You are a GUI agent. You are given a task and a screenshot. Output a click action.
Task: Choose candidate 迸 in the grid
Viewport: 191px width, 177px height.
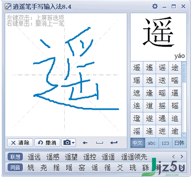[162, 131]
